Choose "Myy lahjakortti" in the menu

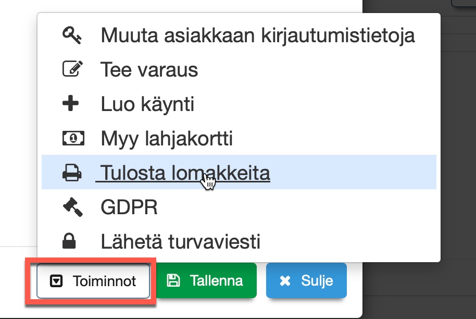[167, 139]
